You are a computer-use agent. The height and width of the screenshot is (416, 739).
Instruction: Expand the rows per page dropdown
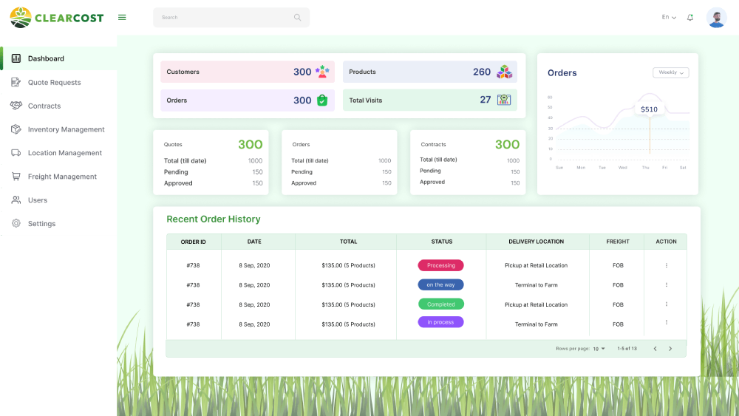click(x=599, y=349)
